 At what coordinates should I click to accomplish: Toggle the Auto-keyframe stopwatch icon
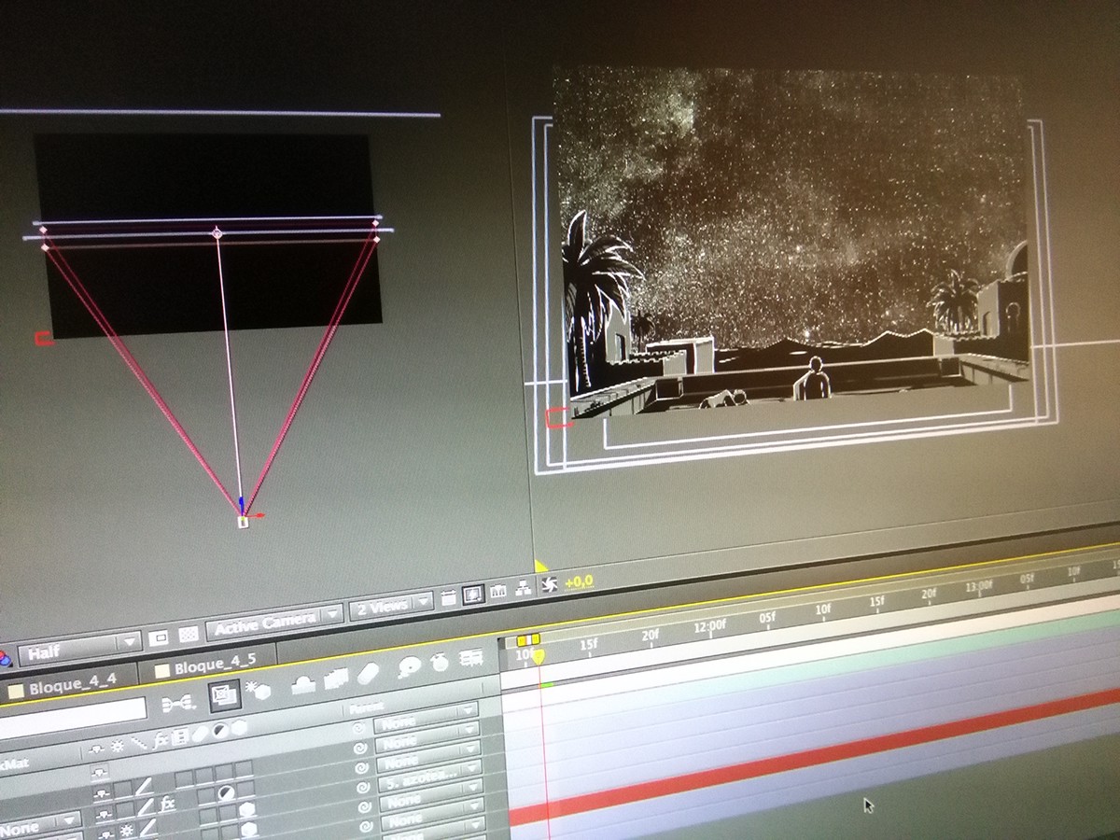(x=439, y=663)
